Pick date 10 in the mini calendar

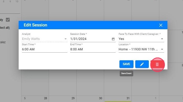coord(17,2)
